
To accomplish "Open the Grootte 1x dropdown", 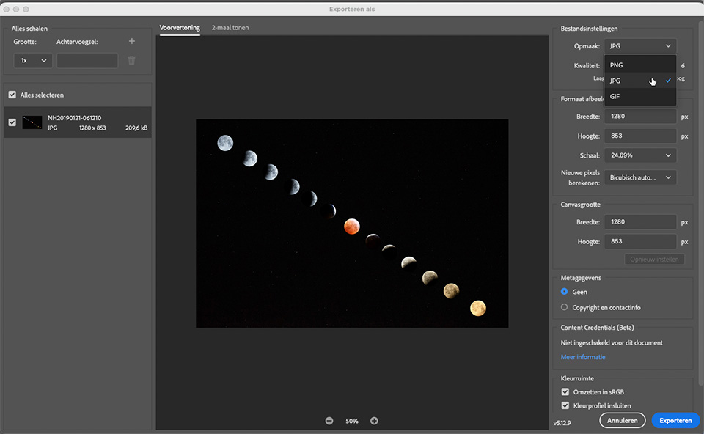I will click(33, 61).
